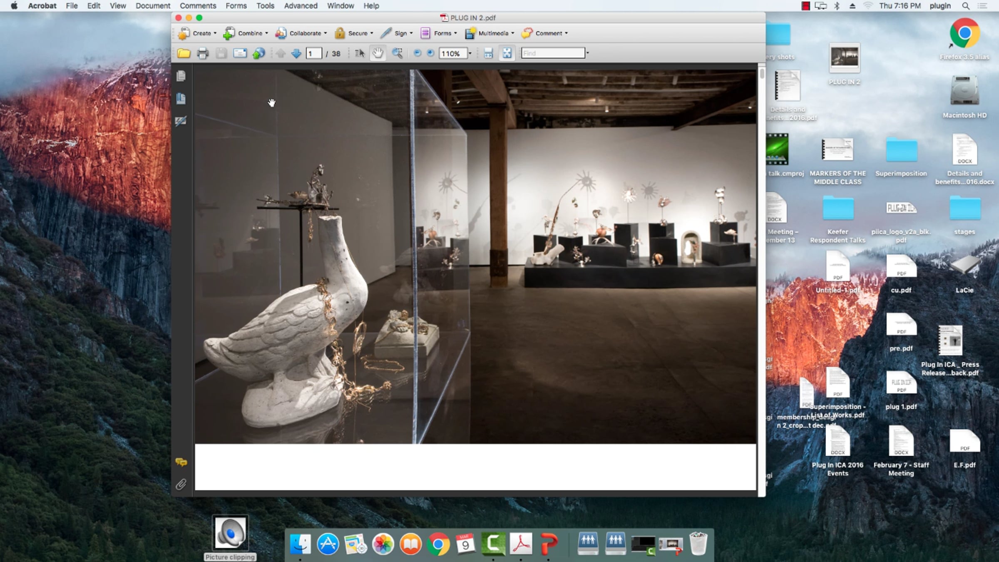Click the page number input field

coord(313,53)
